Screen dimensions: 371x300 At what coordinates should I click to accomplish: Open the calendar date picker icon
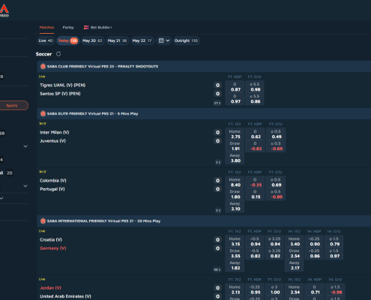tap(161, 40)
